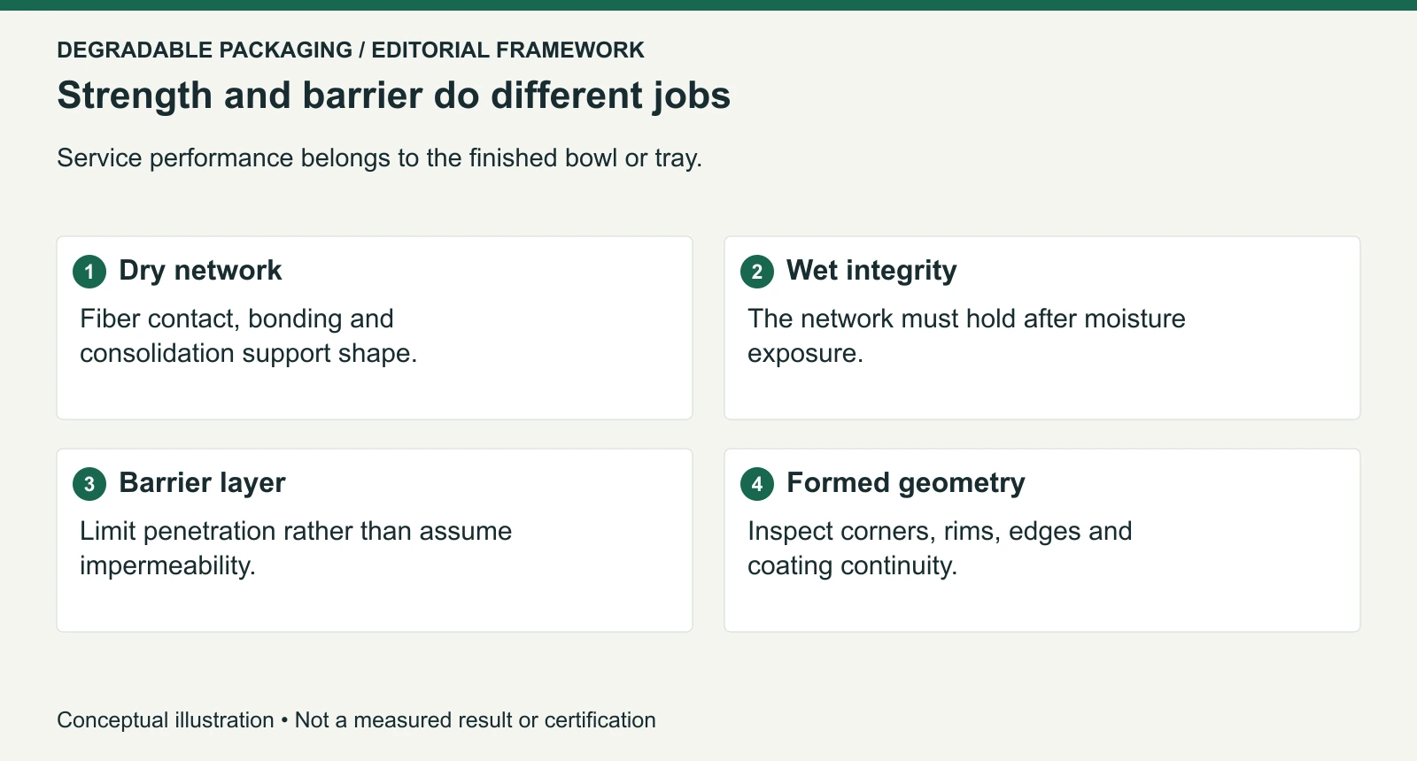Screen dimensions: 1417x761
Task: Click the text "Fiber contact, bonding and consolidation support shape."
Action: point(249,335)
